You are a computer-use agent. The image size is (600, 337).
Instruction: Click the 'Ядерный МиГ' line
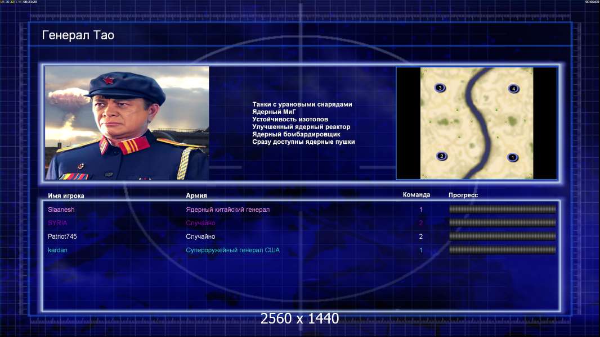point(274,112)
